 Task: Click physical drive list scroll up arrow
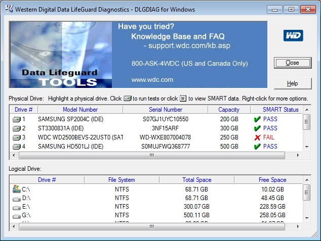[307, 110]
